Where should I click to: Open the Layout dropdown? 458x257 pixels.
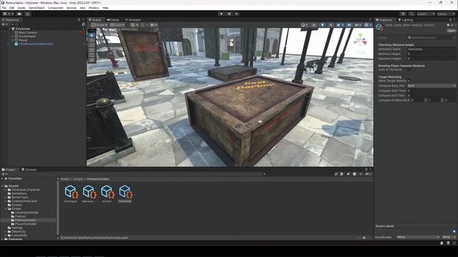446,14
